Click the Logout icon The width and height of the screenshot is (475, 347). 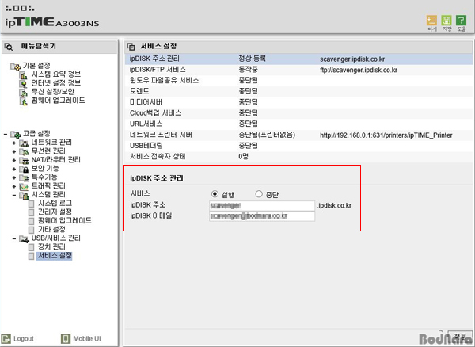coord(6,338)
